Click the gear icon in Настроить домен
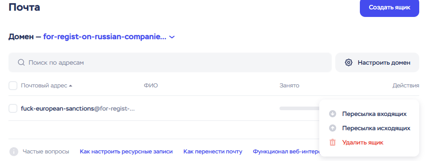 [x=349, y=62]
